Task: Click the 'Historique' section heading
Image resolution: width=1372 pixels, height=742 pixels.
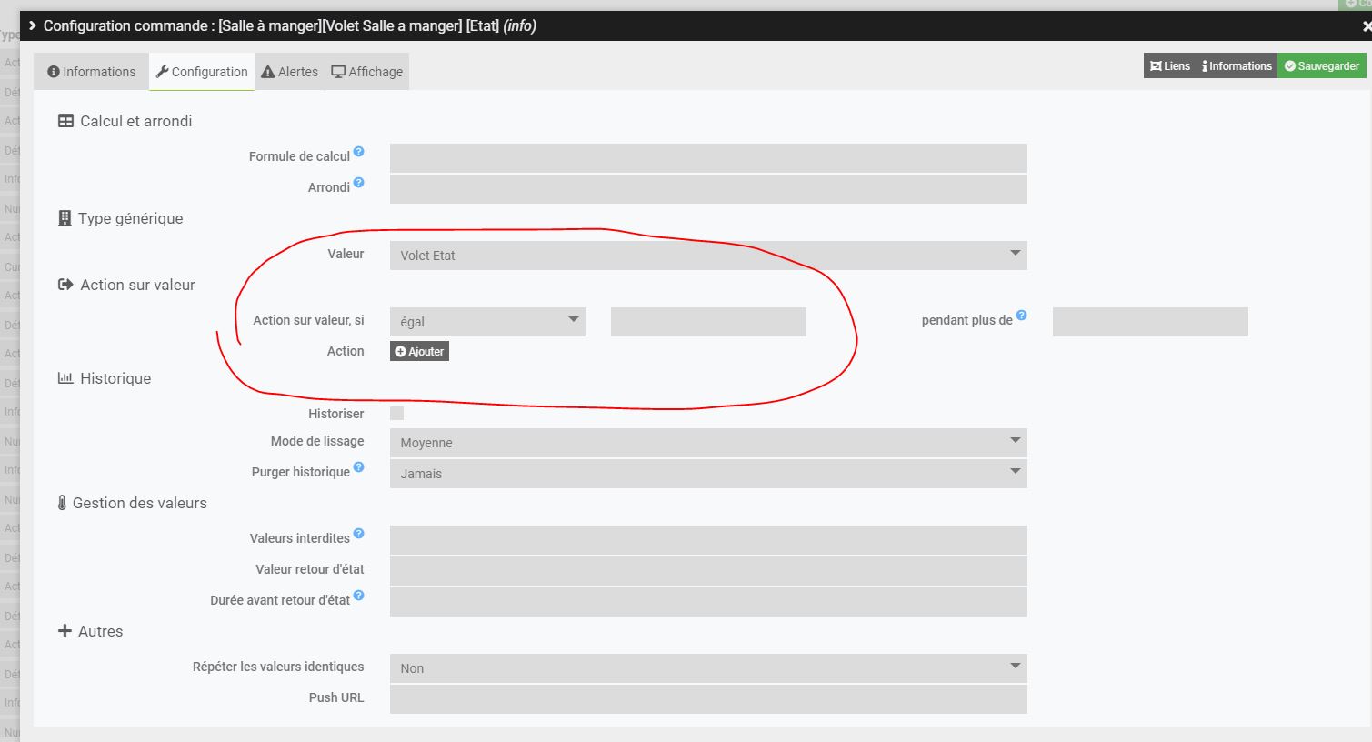Action: (x=105, y=378)
